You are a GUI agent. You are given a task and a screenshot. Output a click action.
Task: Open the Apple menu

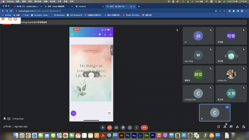(3, 2)
